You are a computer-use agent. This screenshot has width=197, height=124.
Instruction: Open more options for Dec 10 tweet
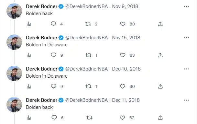pyautogui.click(x=186, y=69)
